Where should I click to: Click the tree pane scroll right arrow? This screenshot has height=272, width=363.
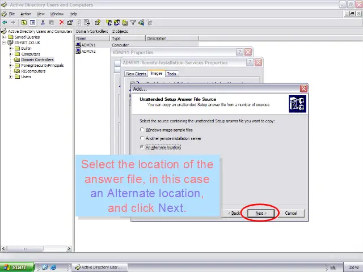(69, 249)
